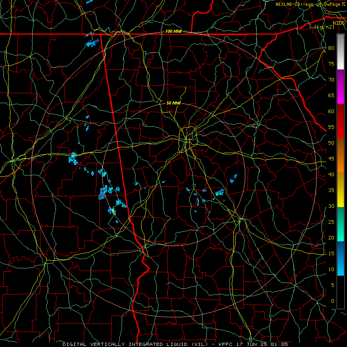Click the 40 value on the color scale
347x347 pixels.
(x=331, y=174)
